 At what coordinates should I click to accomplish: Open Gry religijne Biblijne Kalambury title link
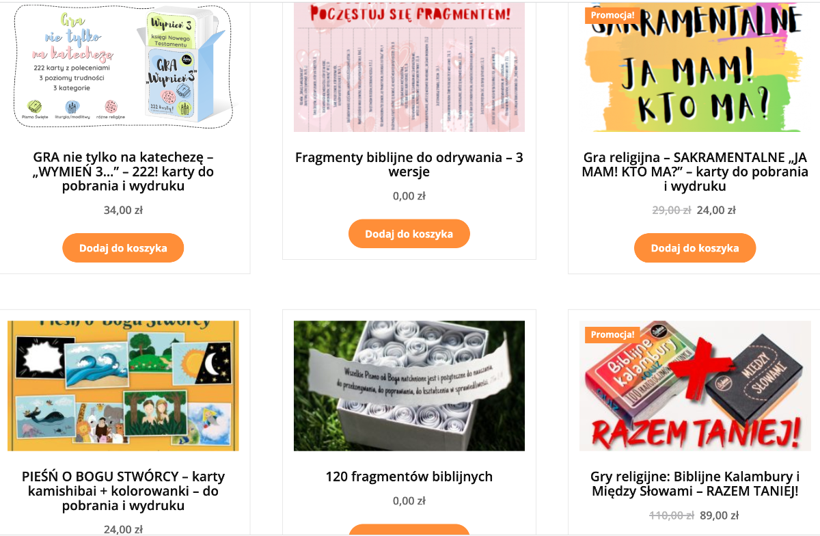pos(695,483)
